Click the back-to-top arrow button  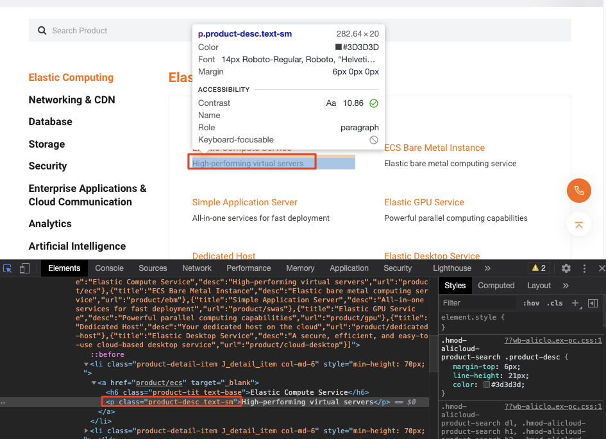pos(578,225)
